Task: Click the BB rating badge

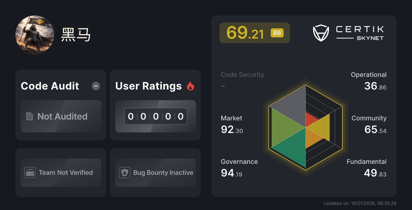Action: pyautogui.click(x=277, y=33)
